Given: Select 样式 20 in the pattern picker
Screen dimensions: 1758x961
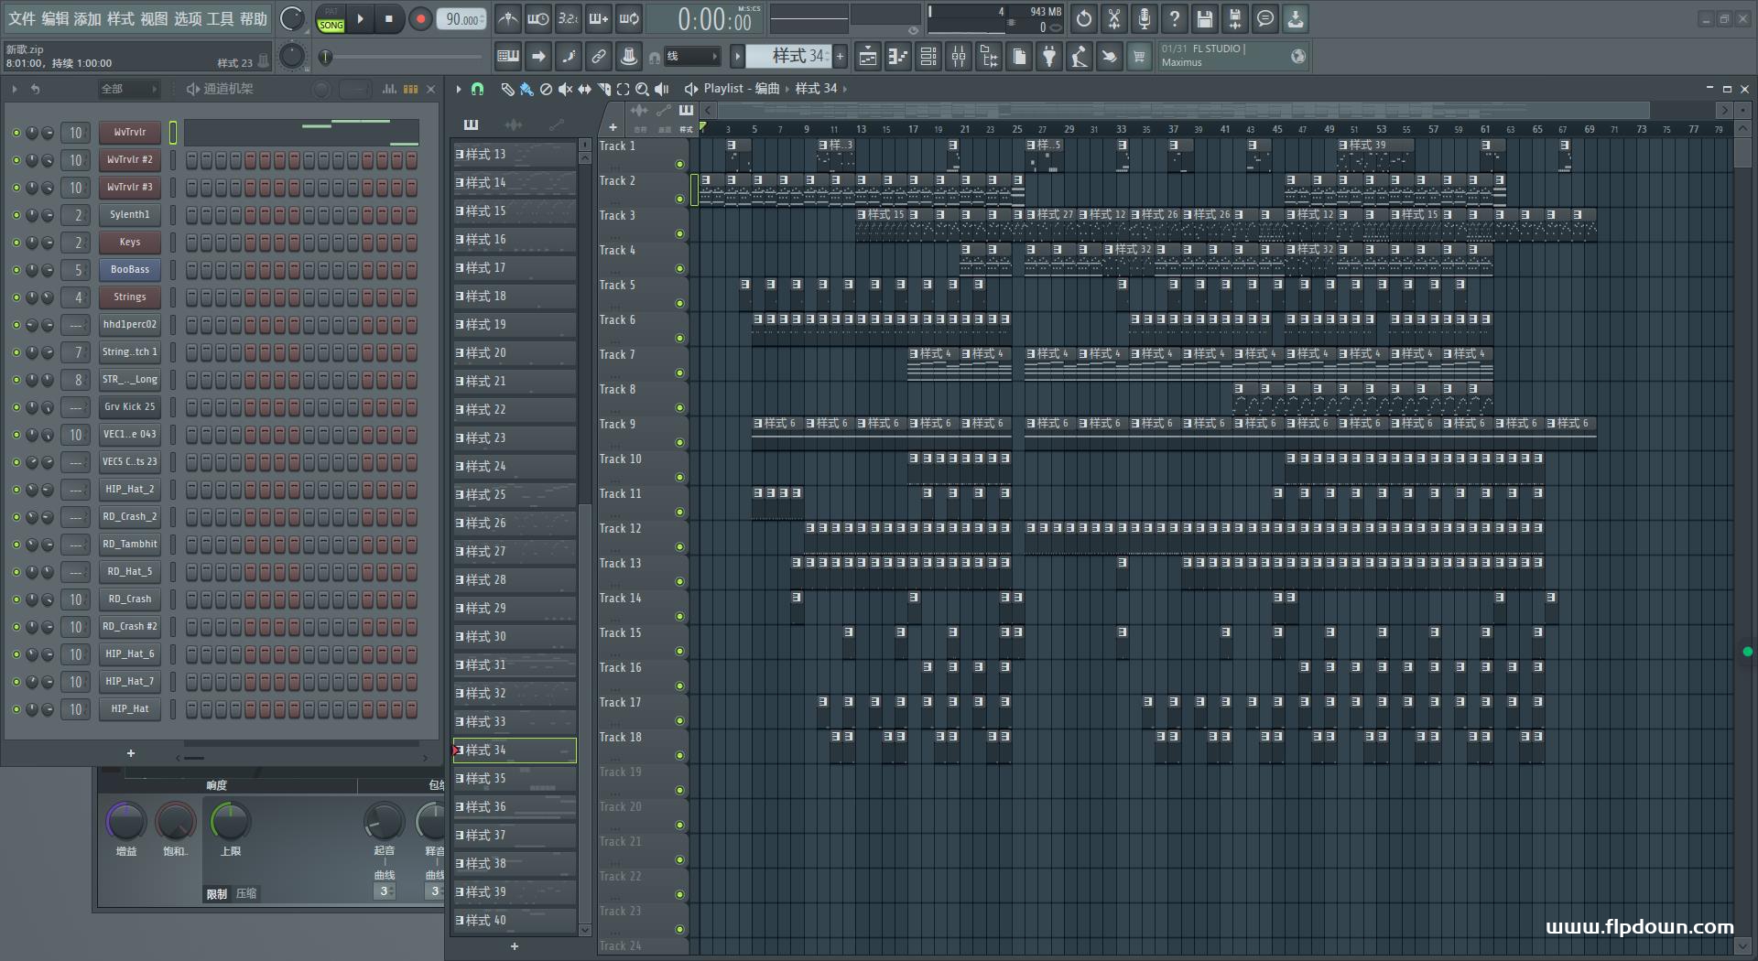Looking at the screenshot, I should pos(515,352).
